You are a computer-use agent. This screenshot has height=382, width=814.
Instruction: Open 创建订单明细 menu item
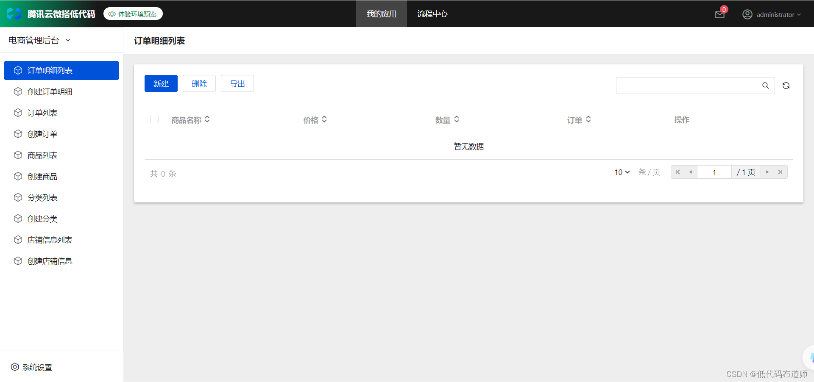pos(61,91)
